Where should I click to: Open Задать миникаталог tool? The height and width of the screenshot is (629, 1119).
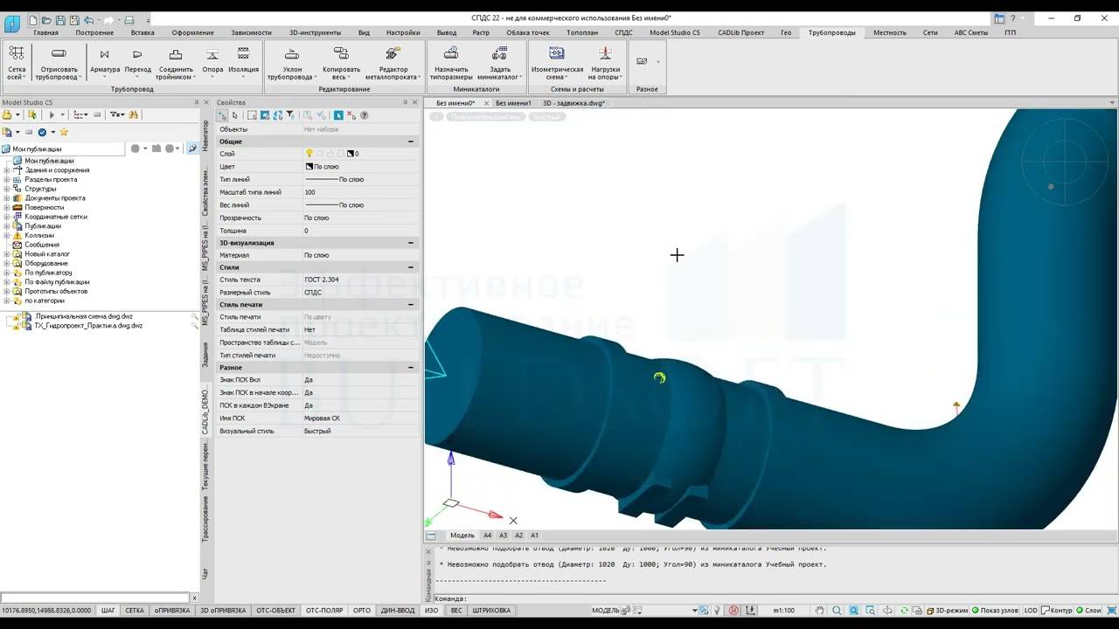click(500, 63)
